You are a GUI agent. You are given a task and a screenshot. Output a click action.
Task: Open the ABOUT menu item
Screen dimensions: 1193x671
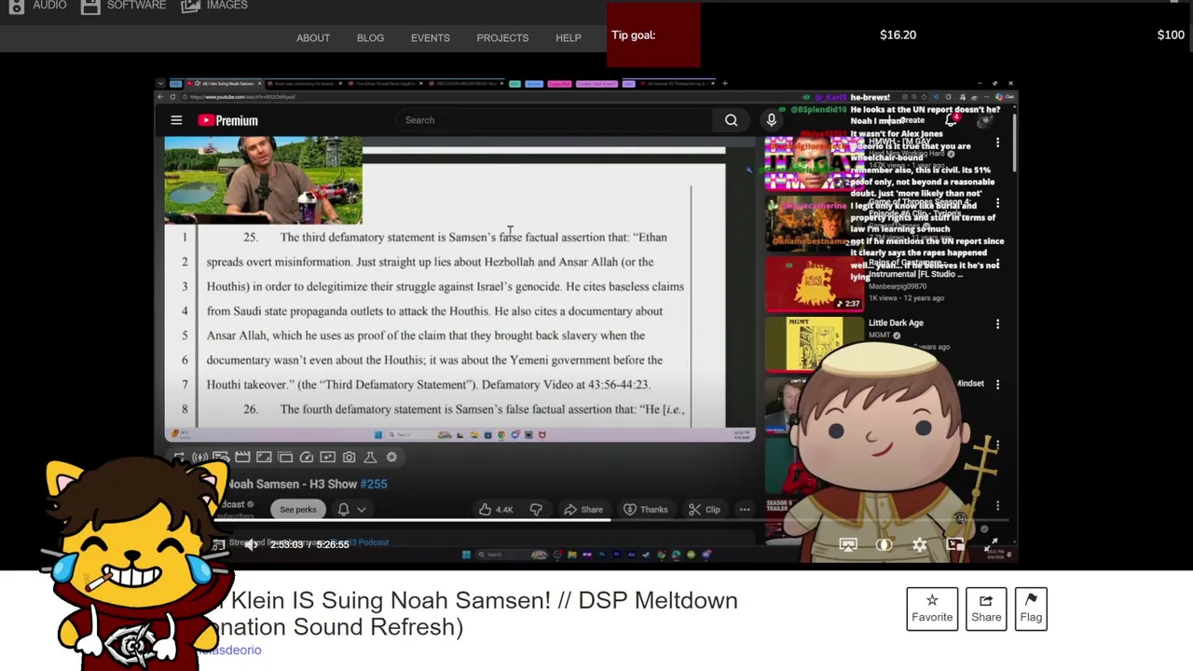click(x=313, y=38)
